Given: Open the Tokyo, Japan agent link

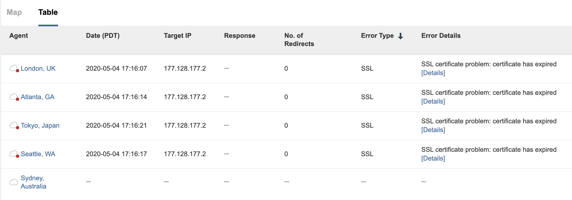Looking at the screenshot, I should tap(40, 125).
